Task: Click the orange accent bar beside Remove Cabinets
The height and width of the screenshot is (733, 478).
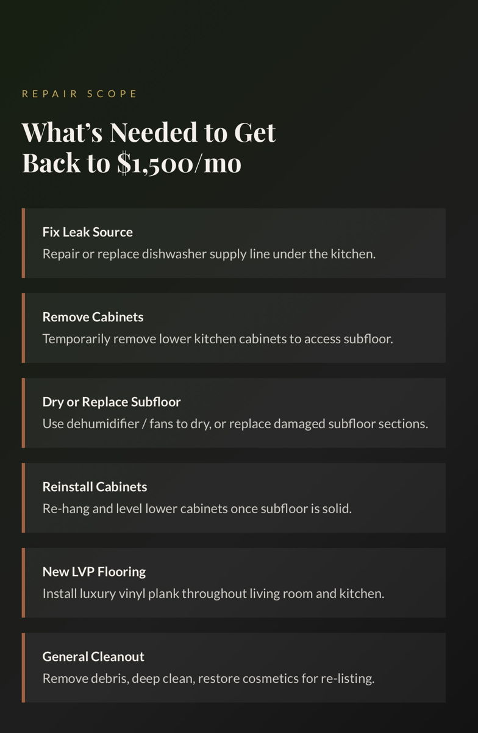Action: (24, 328)
